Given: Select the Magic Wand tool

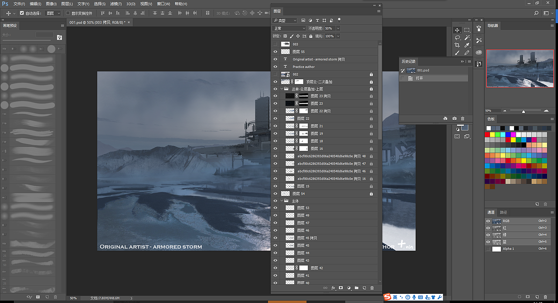Looking at the screenshot, I should point(467,37).
